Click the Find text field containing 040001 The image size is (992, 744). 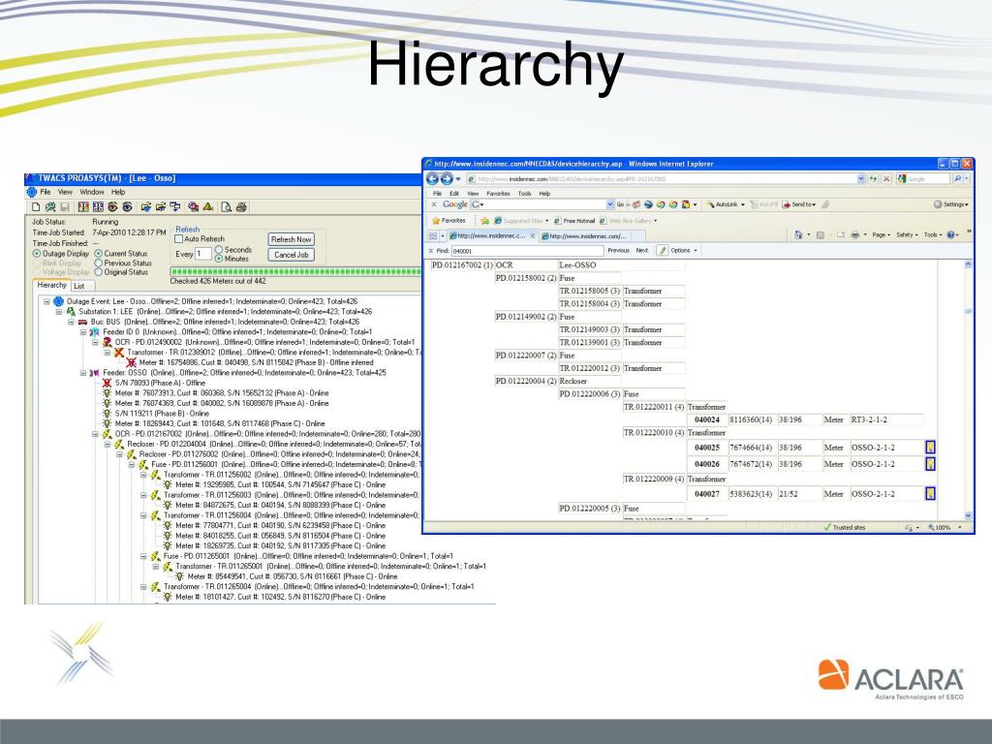coord(527,251)
